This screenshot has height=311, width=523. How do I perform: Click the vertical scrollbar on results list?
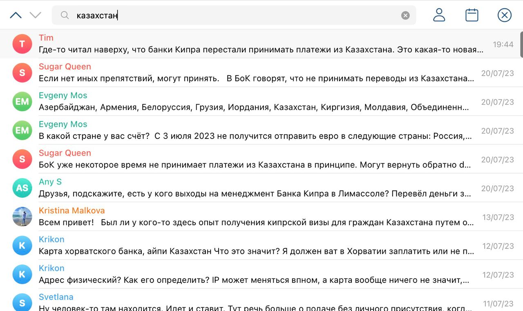[x=521, y=45]
